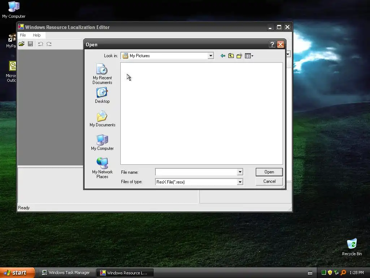Click the security shield tray icon
Viewport: 370px width, 278px height.
point(330,273)
